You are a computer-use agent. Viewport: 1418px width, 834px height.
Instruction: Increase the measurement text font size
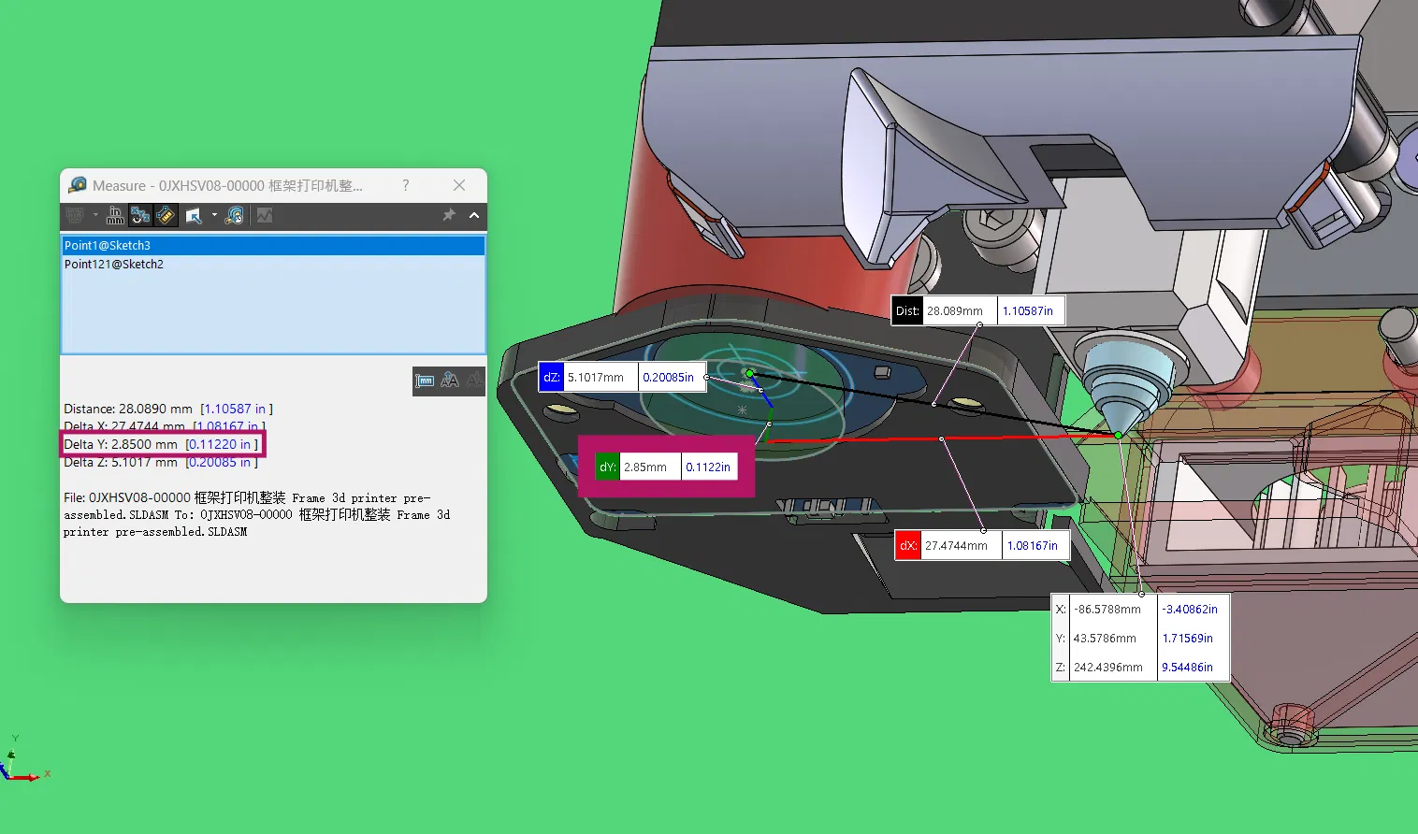[x=450, y=381]
